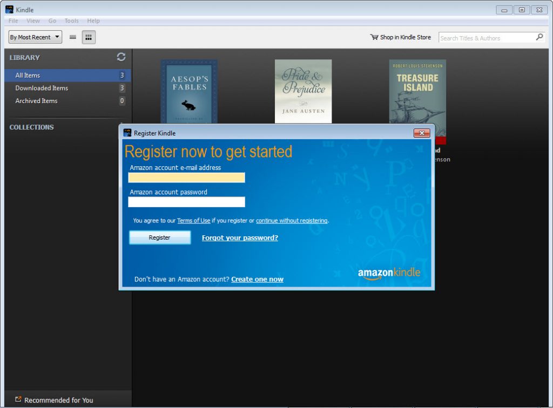Viewport: 553px width, 408px height.
Task: Select All Items in the library
Action: point(68,76)
